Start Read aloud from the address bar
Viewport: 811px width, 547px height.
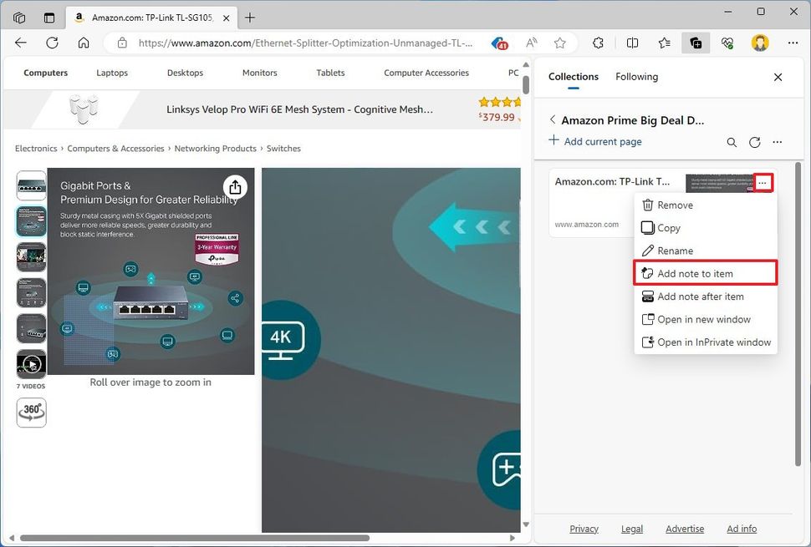click(530, 43)
